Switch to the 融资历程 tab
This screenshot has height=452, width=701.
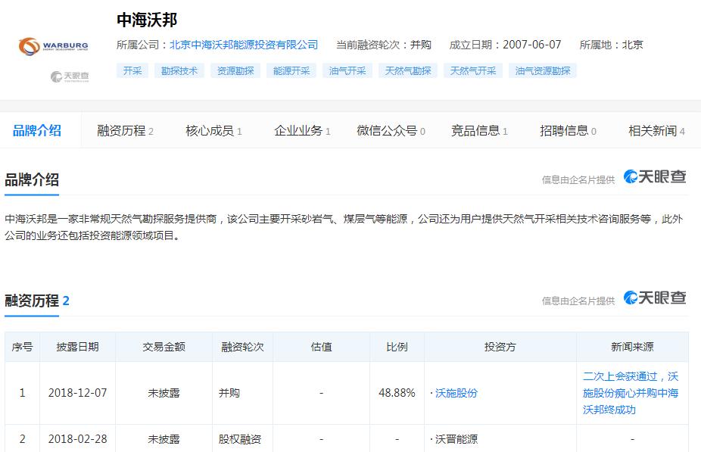click(125, 130)
